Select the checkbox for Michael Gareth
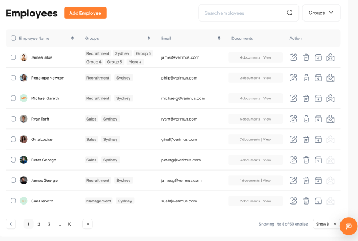Viewport: 358px width, 241px height. point(14,98)
